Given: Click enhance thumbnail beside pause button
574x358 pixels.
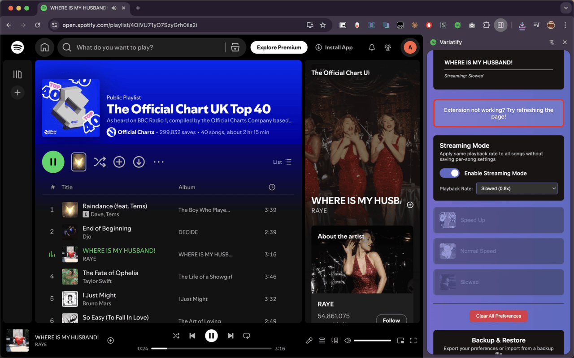Looking at the screenshot, I should (x=79, y=162).
